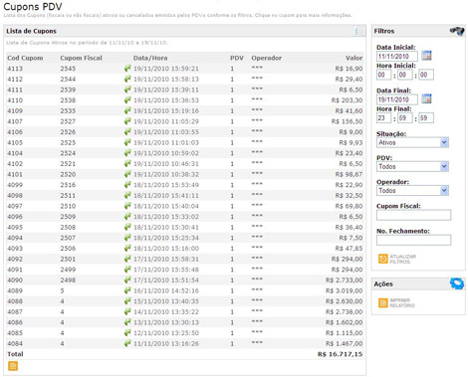The width and height of the screenshot is (468, 377).
Task: Open coupon row with code 4085
Action: 184,333
